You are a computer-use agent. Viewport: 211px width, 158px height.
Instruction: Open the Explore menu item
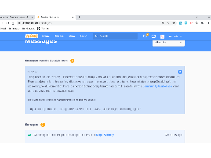59,36
